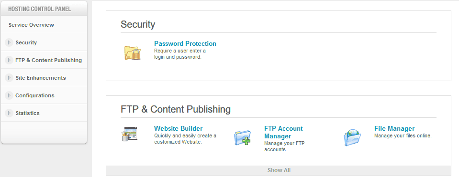Screen dimensions: 459x177
Task: Open the Website Builder link
Action: pos(178,128)
